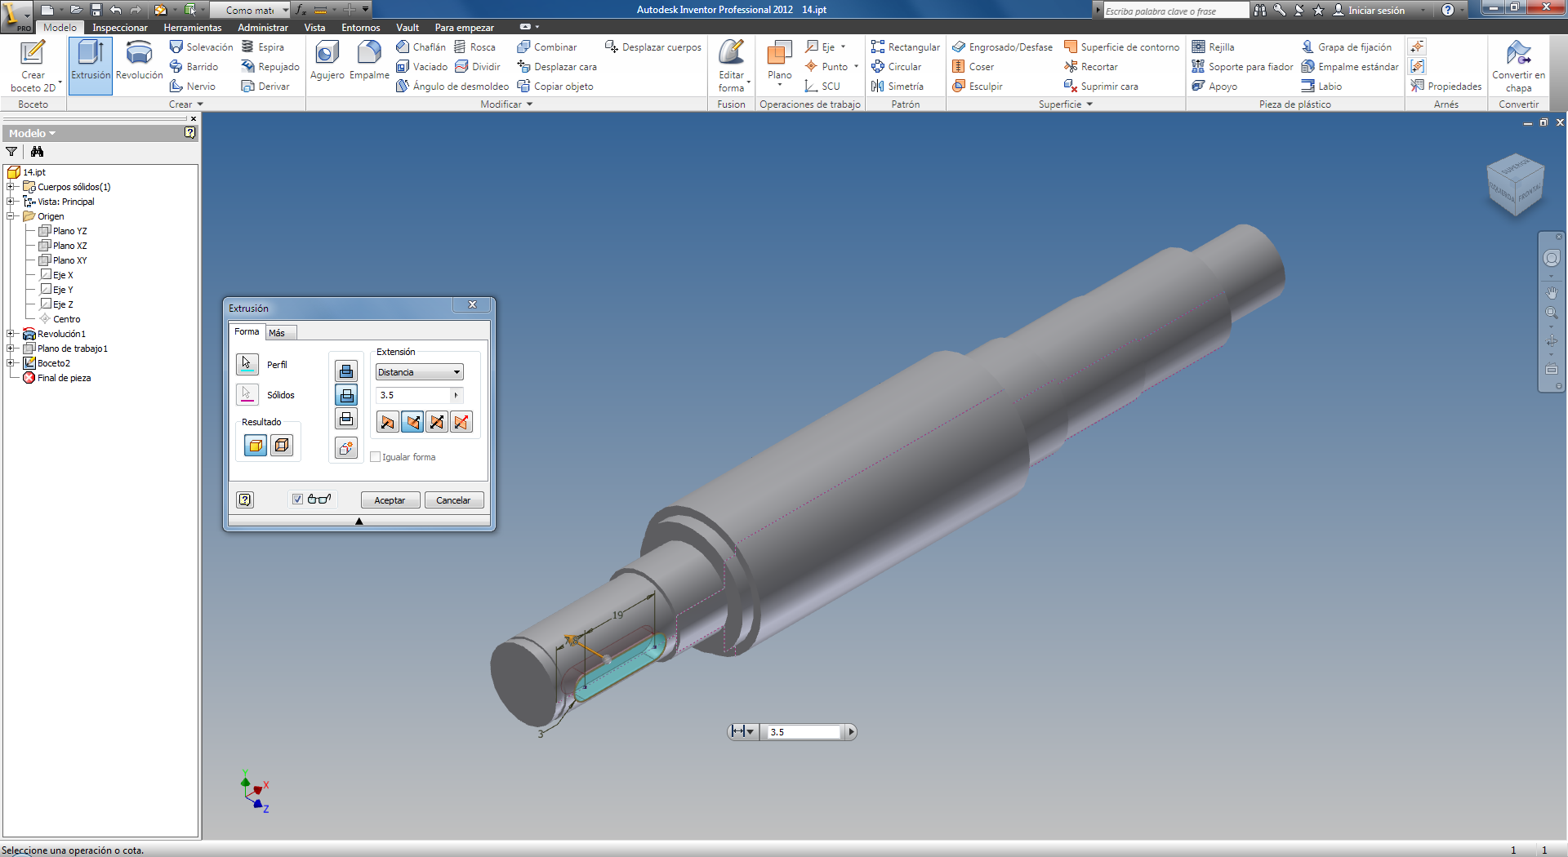The width and height of the screenshot is (1568, 857).
Task: Toggle the preview glasses checkbox
Action: tap(298, 500)
